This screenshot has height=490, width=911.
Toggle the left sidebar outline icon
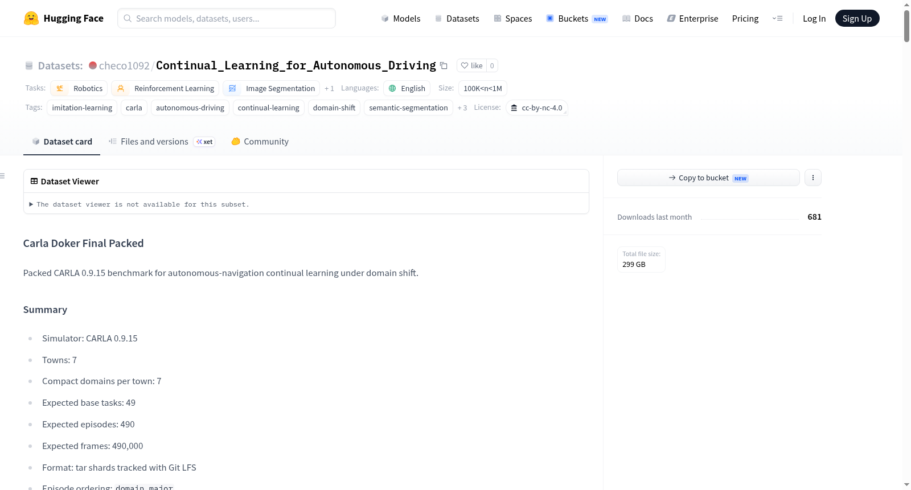pyautogui.click(x=2, y=176)
